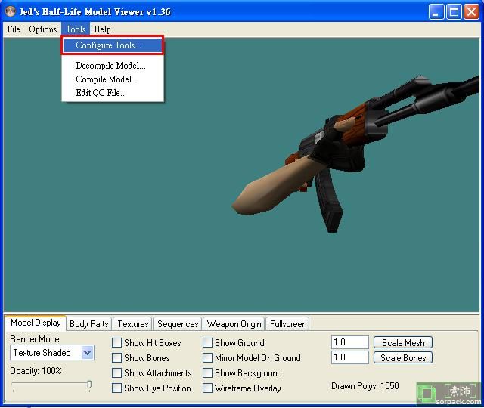Select Decompile Model... menu entry
This screenshot has height=408, width=484.
click(x=113, y=66)
